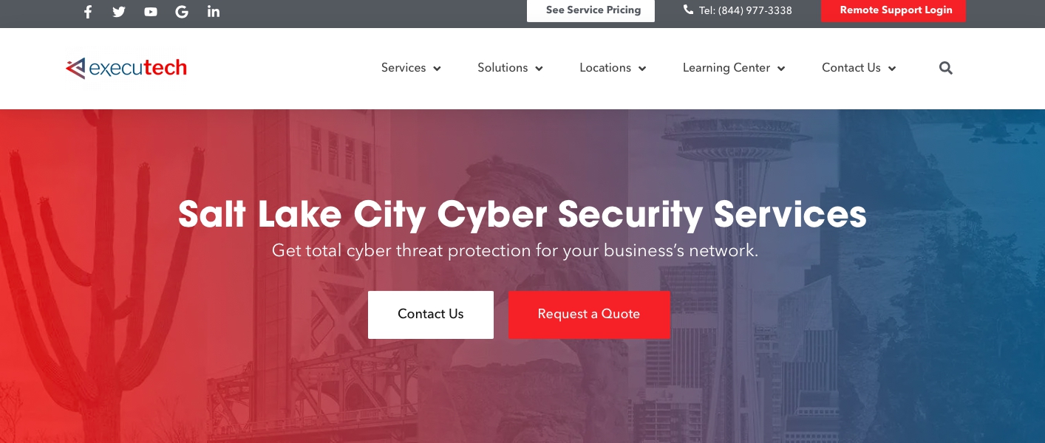
Task: Click the Remote Support Login button
Action: 893,10
